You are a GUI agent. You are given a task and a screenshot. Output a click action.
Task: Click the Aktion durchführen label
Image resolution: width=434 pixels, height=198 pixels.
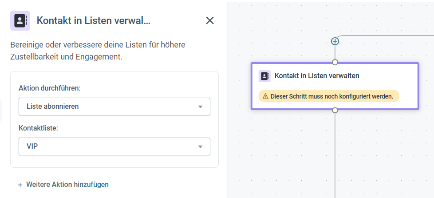coord(49,88)
